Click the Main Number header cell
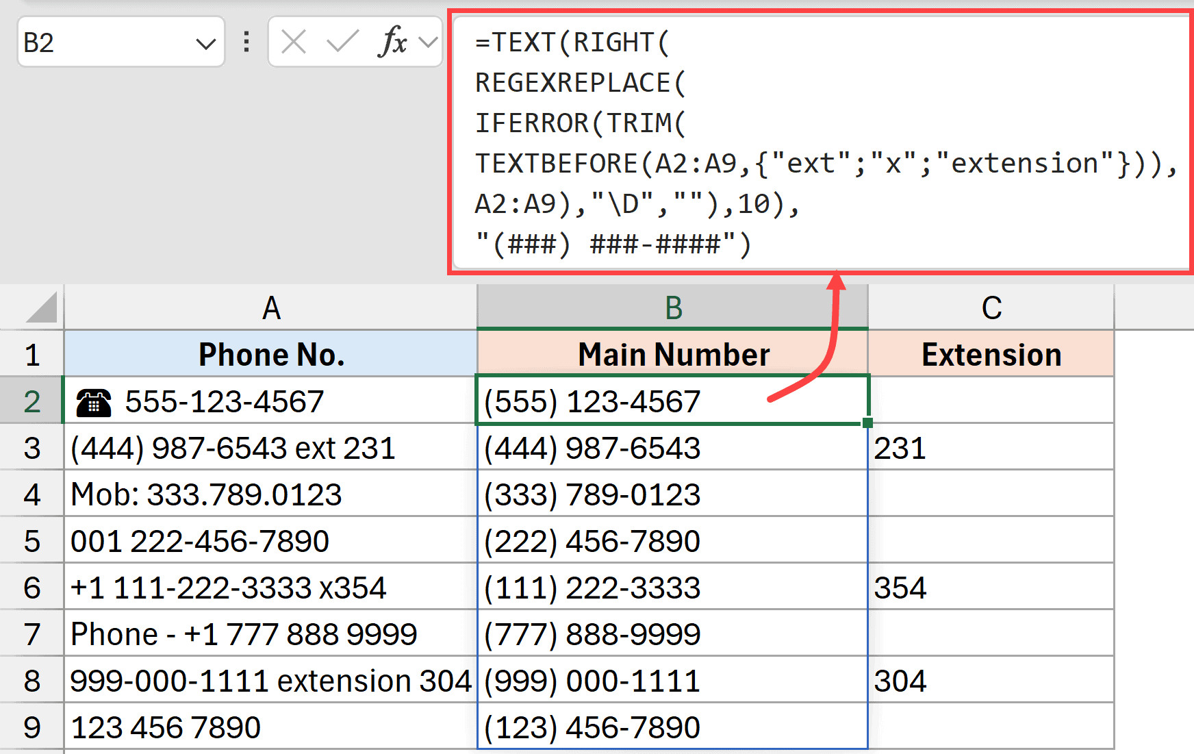 pos(673,355)
